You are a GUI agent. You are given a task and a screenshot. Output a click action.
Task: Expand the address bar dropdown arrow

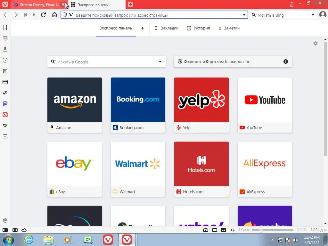(x=244, y=15)
